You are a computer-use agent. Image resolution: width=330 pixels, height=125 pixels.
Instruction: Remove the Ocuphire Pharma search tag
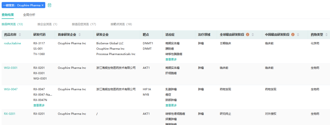pos(42,6)
